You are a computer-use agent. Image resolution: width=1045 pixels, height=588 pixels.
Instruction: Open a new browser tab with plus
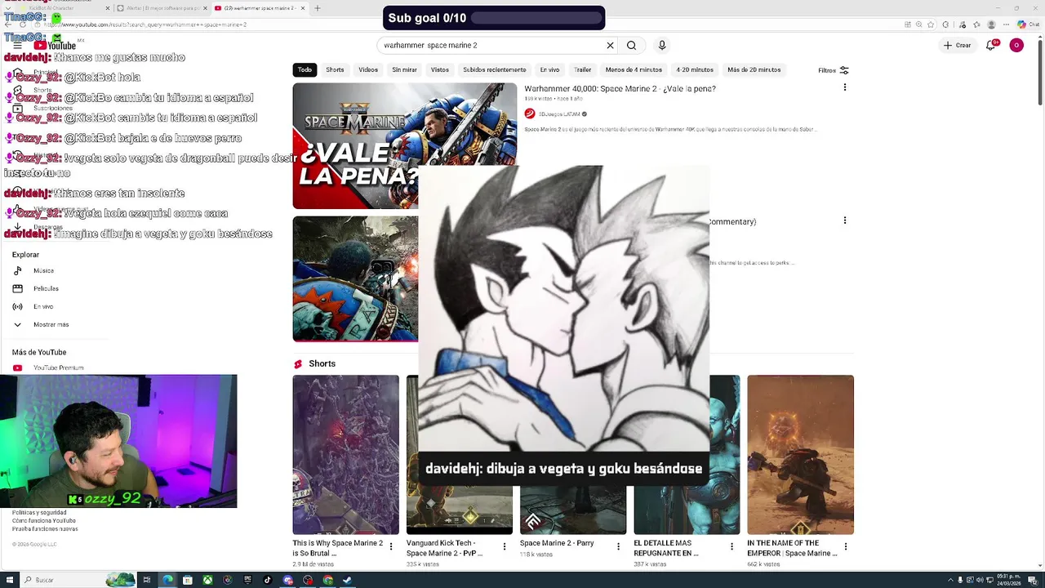(x=318, y=8)
